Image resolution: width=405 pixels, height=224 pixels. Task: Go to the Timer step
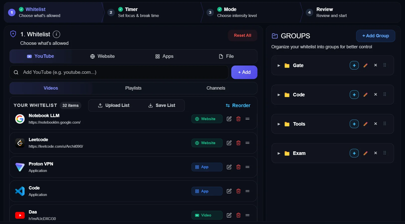153,13
